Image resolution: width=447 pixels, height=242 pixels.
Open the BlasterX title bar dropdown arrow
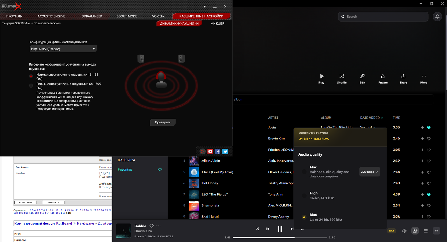[205, 7]
